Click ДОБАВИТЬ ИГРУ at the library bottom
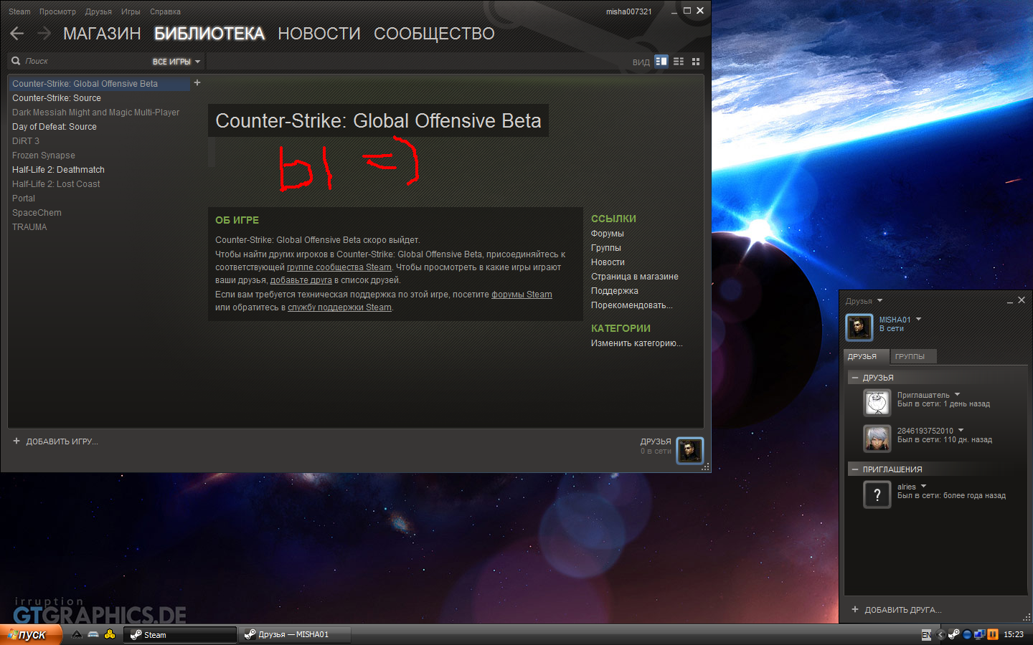The width and height of the screenshot is (1033, 645). 55,441
